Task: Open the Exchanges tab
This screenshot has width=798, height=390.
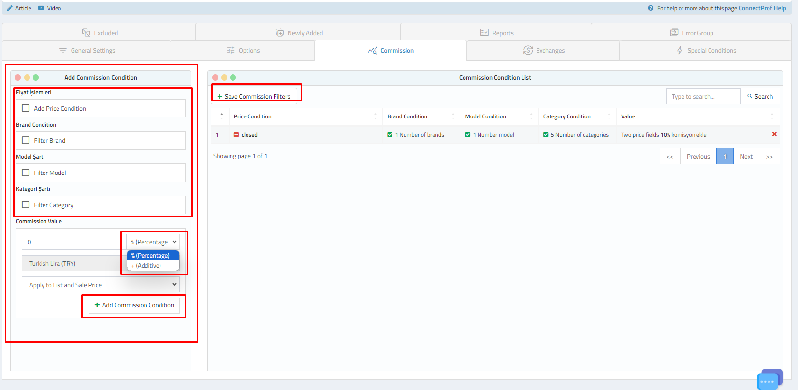Action: [544, 51]
